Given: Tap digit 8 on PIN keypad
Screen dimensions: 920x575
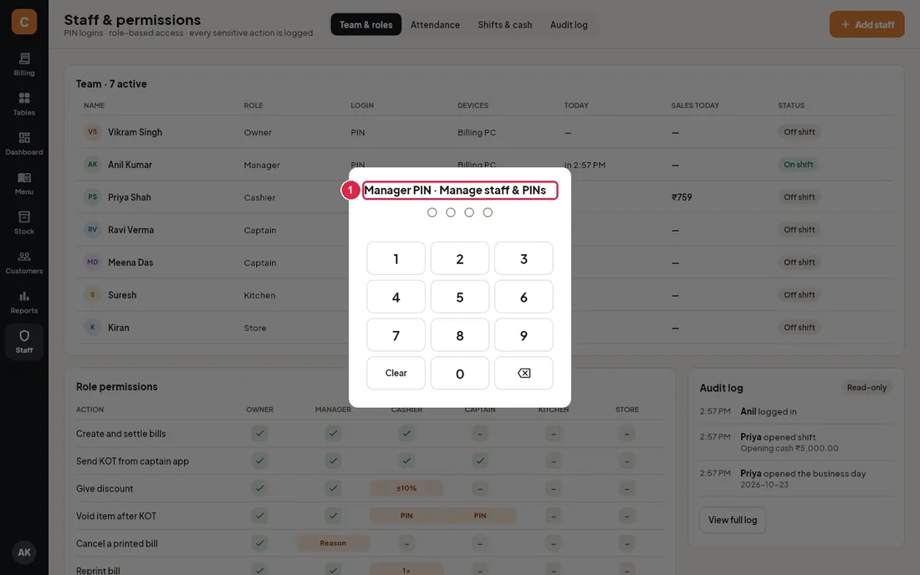Looking at the screenshot, I should click(x=459, y=334).
